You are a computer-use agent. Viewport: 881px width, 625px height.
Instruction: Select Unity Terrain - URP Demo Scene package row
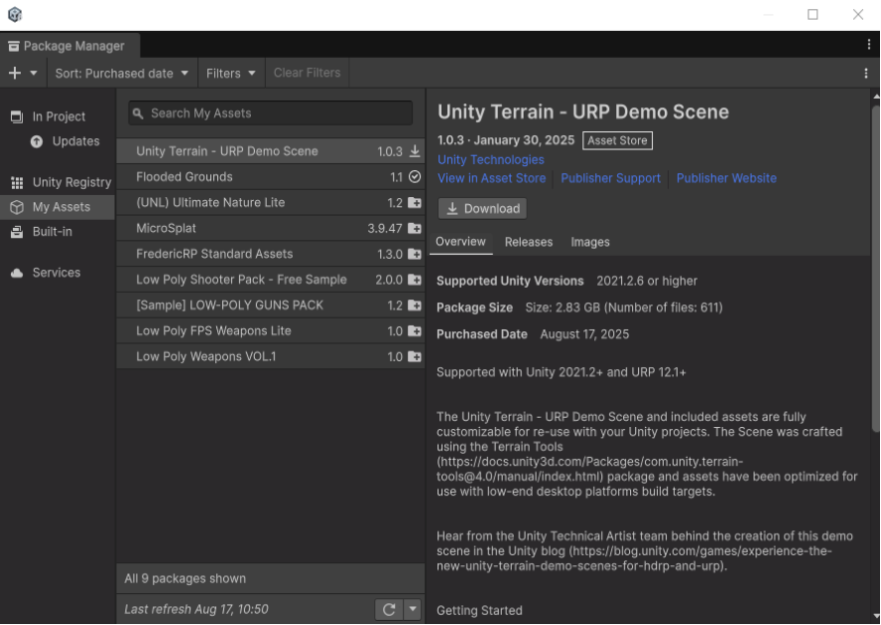tap(270, 151)
